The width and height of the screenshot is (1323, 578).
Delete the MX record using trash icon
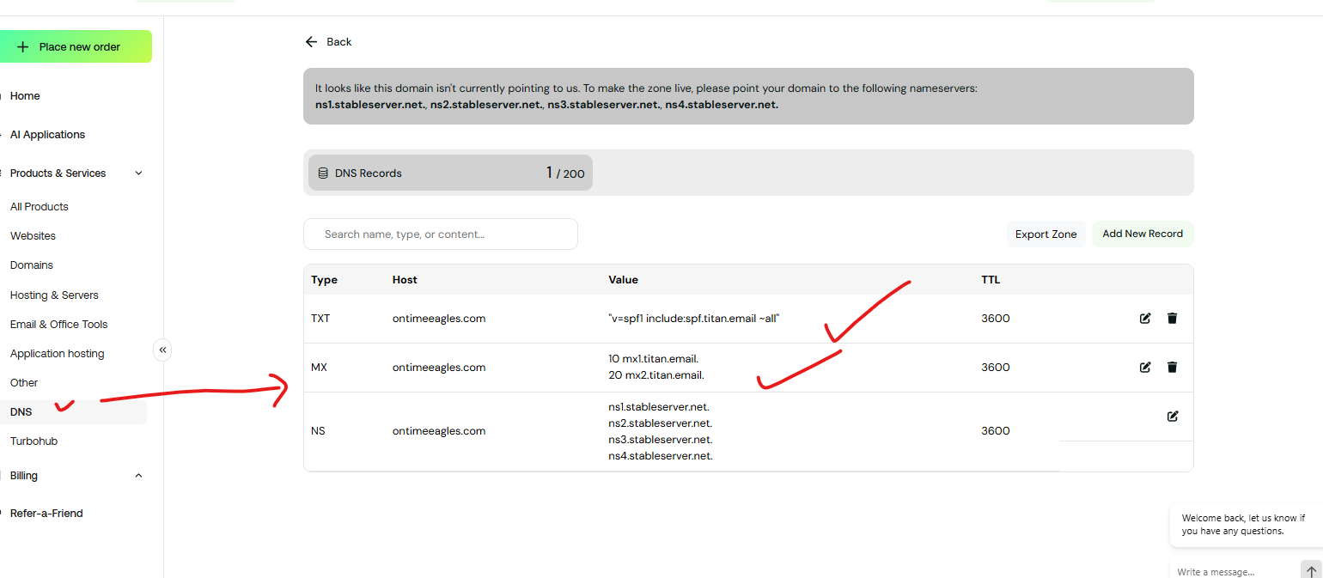1172,368
